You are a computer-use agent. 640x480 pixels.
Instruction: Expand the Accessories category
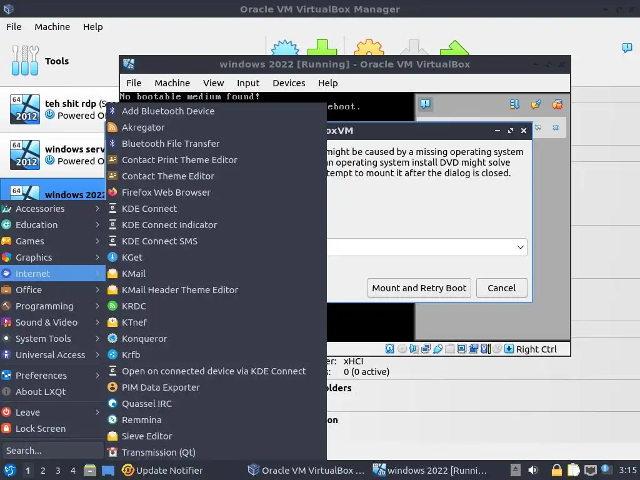(52, 209)
